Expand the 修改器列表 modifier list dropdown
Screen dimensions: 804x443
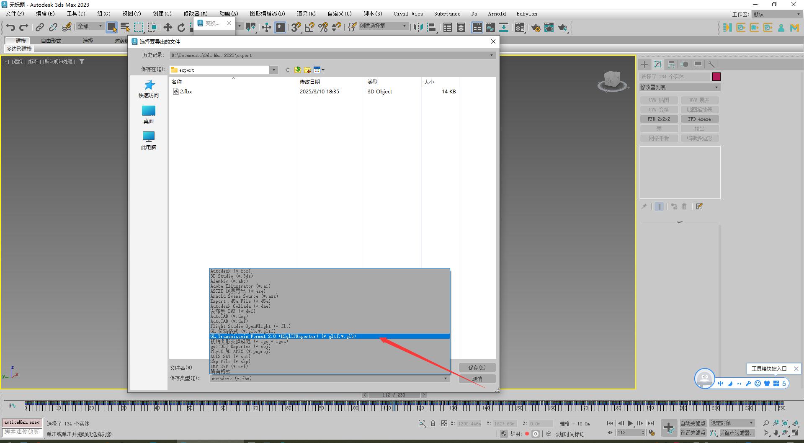point(679,87)
